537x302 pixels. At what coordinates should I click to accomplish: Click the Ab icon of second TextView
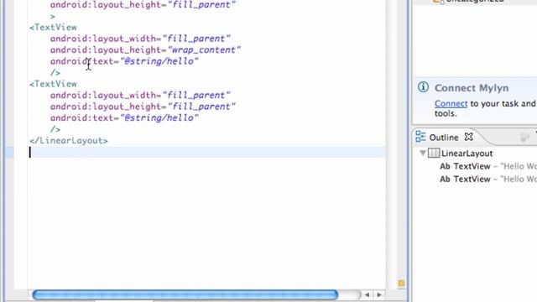pyautogui.click(x=445, y=179)
